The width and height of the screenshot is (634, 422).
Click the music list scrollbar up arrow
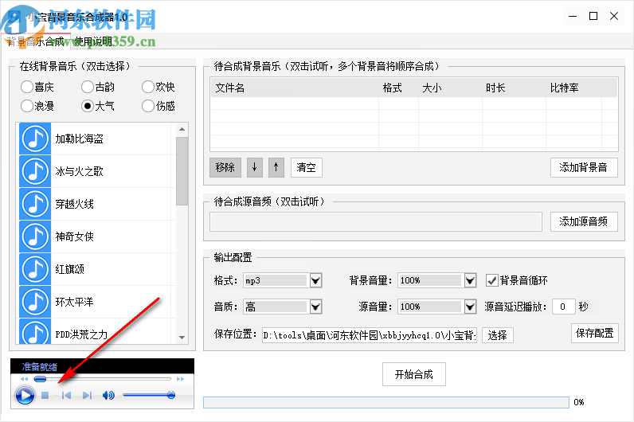point(182,129)
